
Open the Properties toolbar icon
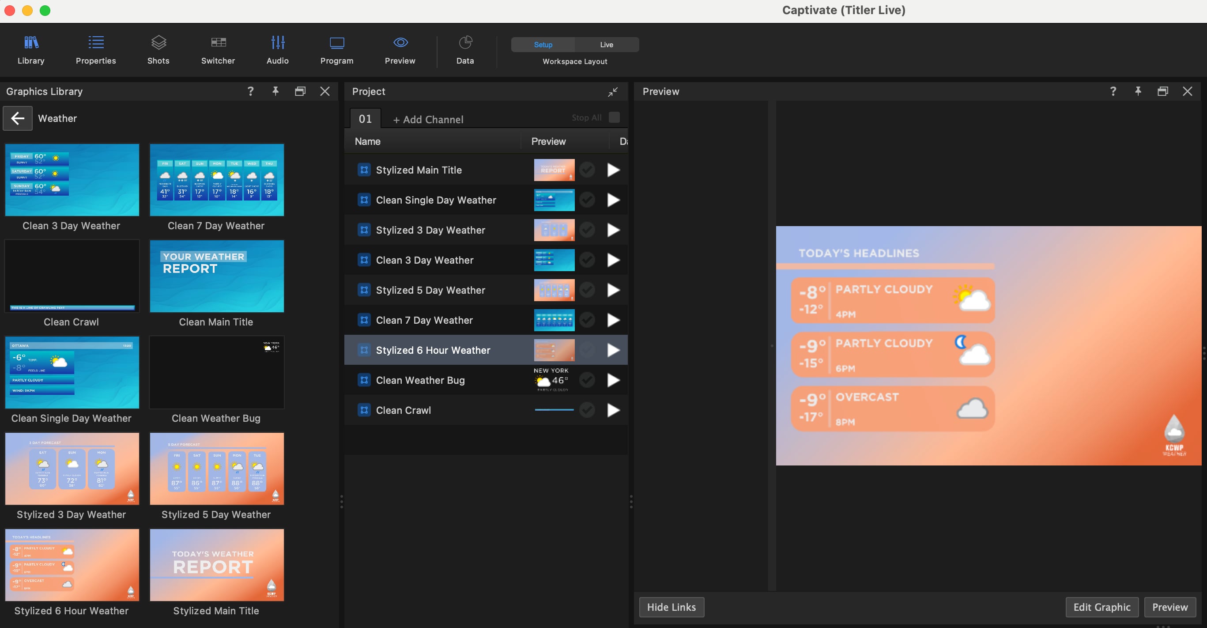pyautogui.click(x=96, y=49)
